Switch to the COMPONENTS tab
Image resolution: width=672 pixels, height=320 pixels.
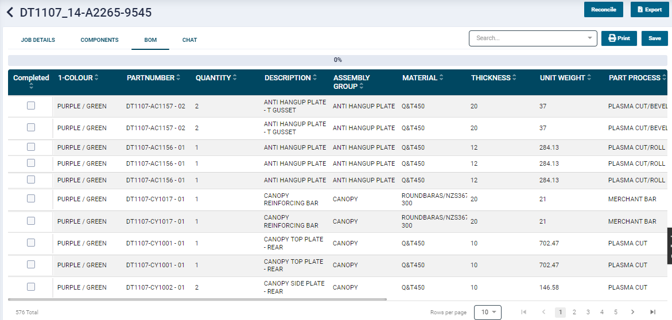99,40
